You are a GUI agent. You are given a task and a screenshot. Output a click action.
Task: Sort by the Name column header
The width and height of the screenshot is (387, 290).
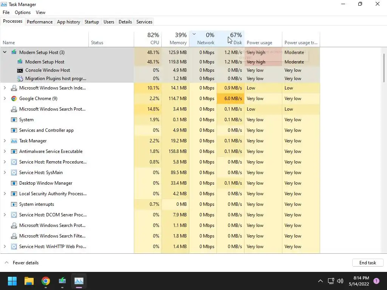(45, 39)
